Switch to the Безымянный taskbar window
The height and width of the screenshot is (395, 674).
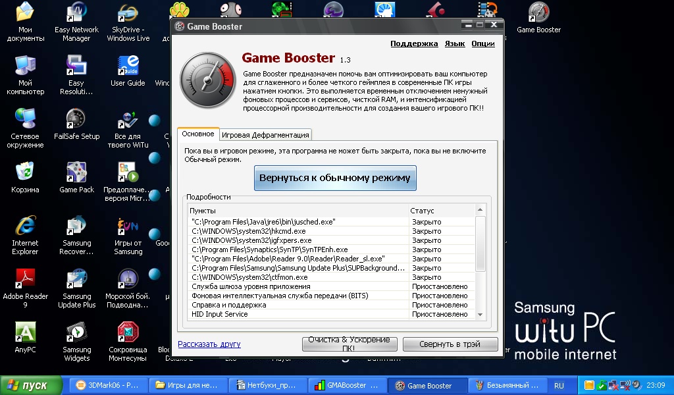pyautogui.click(x=506, y=385)
